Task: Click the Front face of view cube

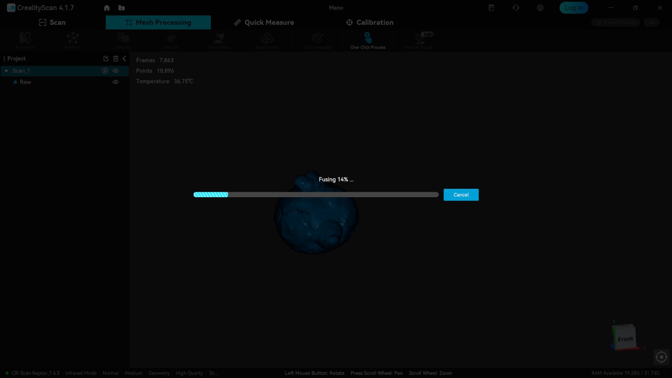Action: coord(625,339)
